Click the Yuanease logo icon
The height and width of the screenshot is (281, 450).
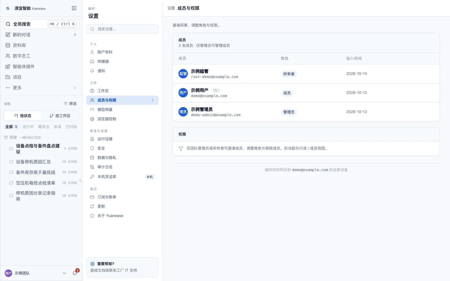point(8,8)
